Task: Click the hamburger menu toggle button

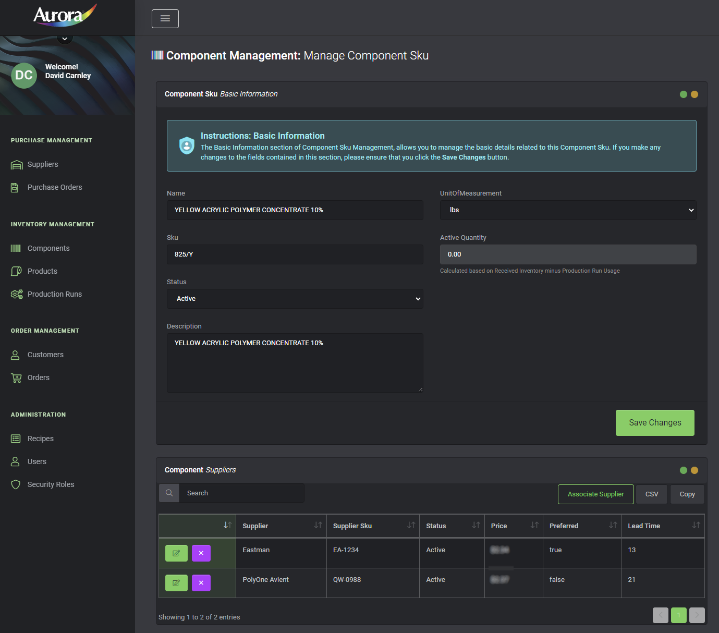Action: 165,19
